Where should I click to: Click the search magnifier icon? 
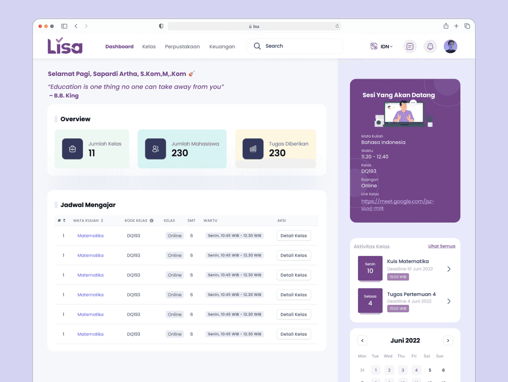click(257, 46)
